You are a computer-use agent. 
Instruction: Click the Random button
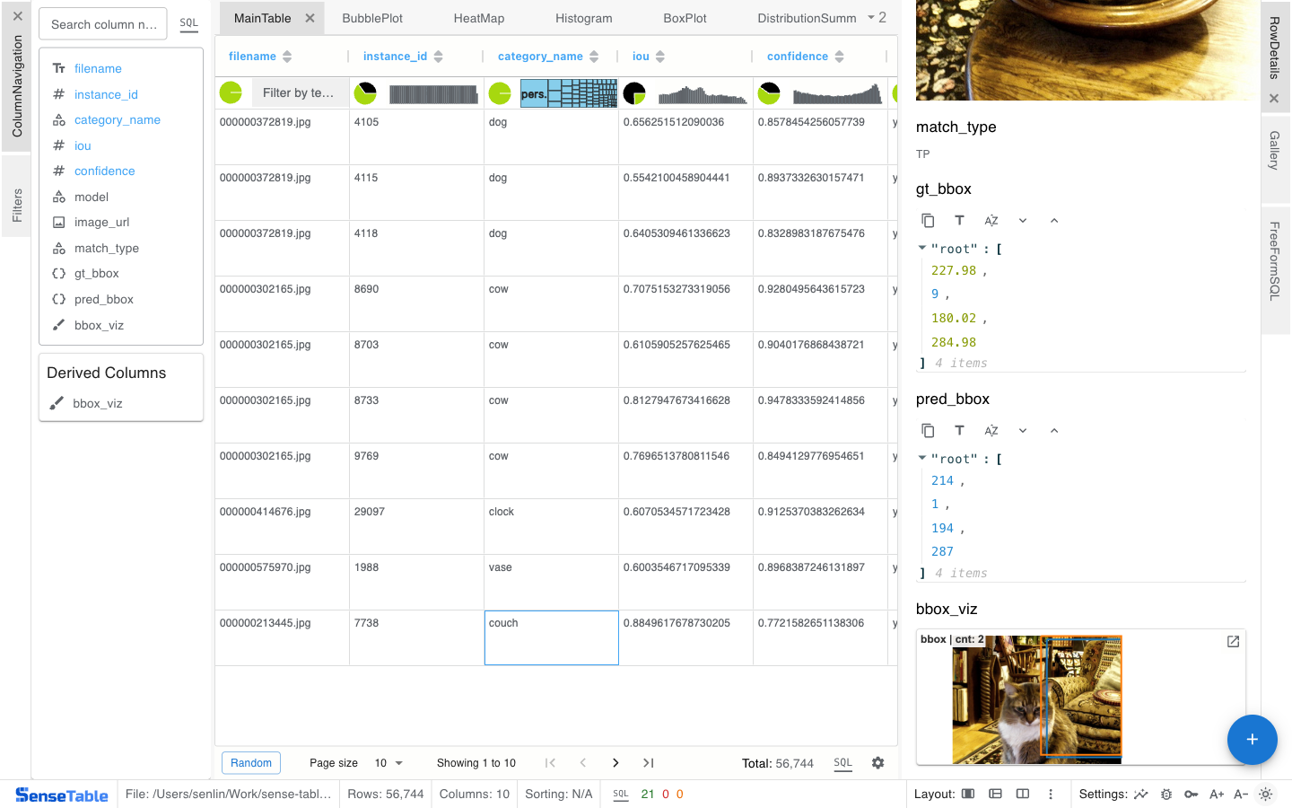[x=251, y=763]
